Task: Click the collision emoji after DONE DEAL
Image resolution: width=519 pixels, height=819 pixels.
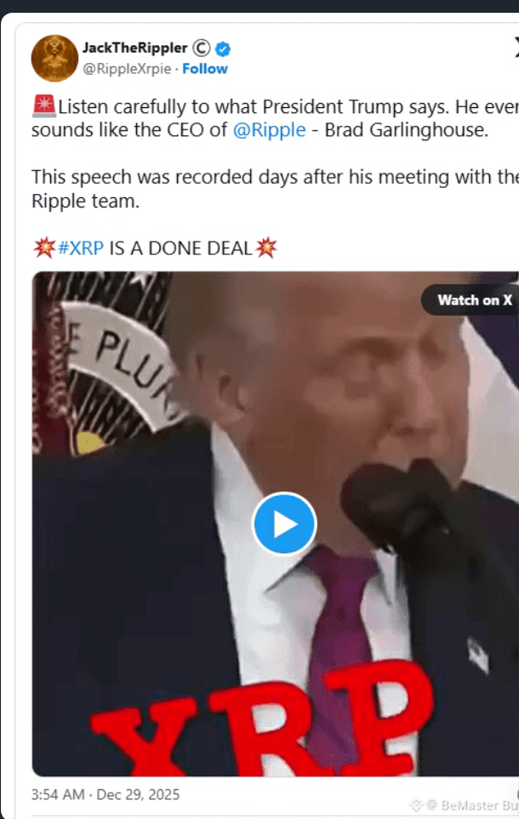Action: (266, 247)
